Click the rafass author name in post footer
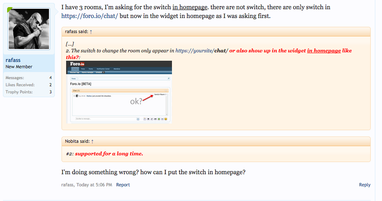Viewport: 382px width, 201px height. point(68,185)
